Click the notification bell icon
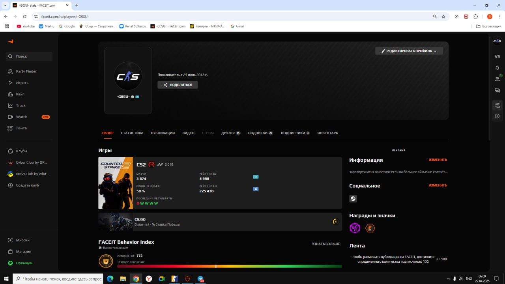Viewport: 505px width, 284px height. click(x=497, y=68)
